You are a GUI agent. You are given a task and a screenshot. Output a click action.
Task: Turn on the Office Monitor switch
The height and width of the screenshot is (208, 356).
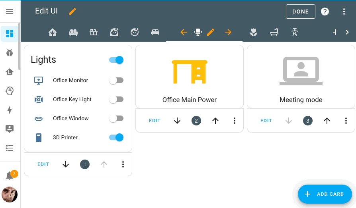point(116,80)
